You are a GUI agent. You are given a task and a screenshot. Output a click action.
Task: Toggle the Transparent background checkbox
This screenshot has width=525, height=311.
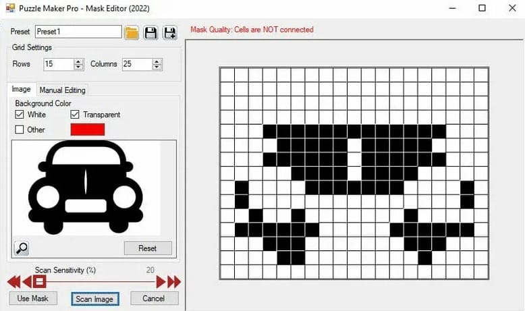75,115
